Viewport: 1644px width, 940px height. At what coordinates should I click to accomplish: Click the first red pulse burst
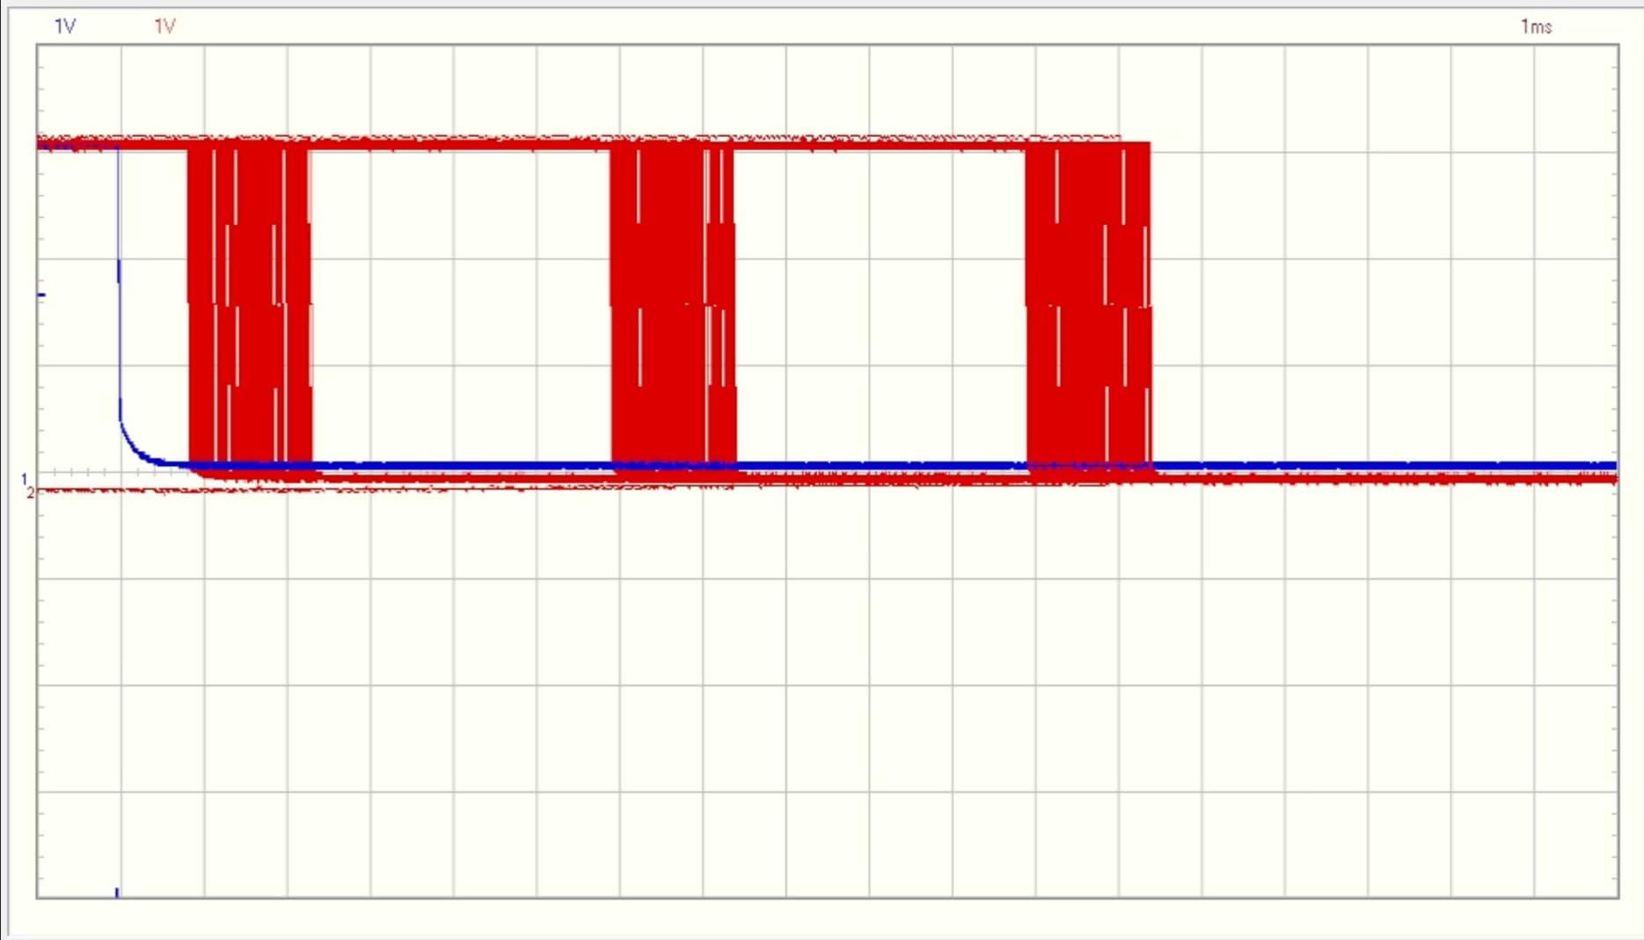pyautogui.click(x=250, y=303)
